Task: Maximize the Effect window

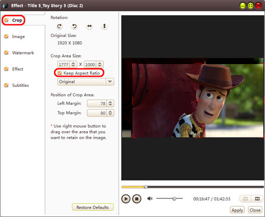Action: coord(251,6)
